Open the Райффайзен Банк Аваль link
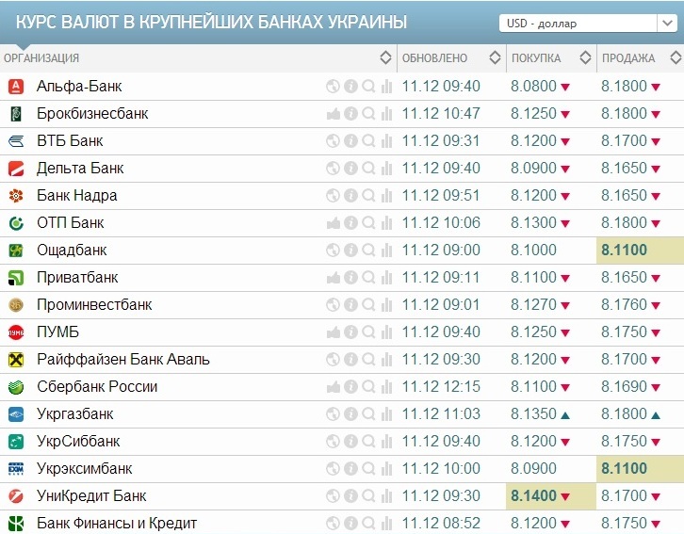Viewport: 684px width, 534px height. click(123, 360)
